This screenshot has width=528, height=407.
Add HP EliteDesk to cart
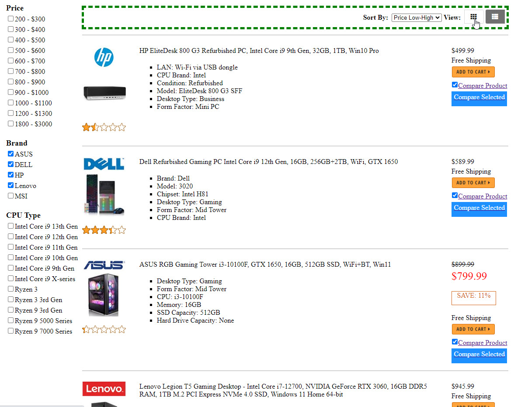(x=473, y=72)
